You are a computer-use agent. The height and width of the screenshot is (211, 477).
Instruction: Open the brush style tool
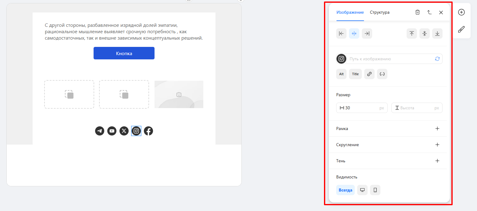tap(461, 30)
